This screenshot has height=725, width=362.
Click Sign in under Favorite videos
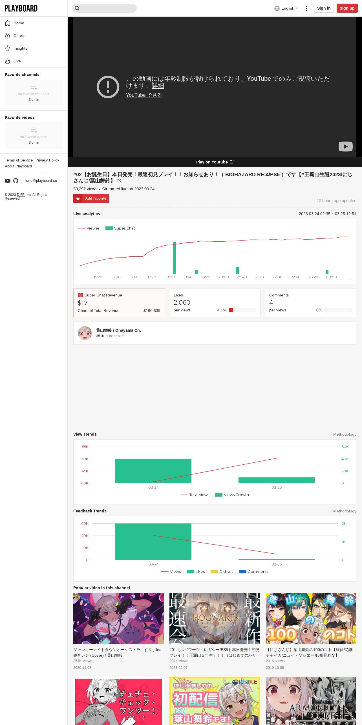click(34, 143)
